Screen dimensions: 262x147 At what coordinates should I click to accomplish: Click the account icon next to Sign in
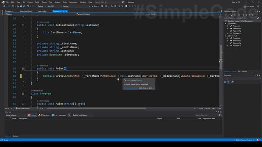(x=239, y=2)
